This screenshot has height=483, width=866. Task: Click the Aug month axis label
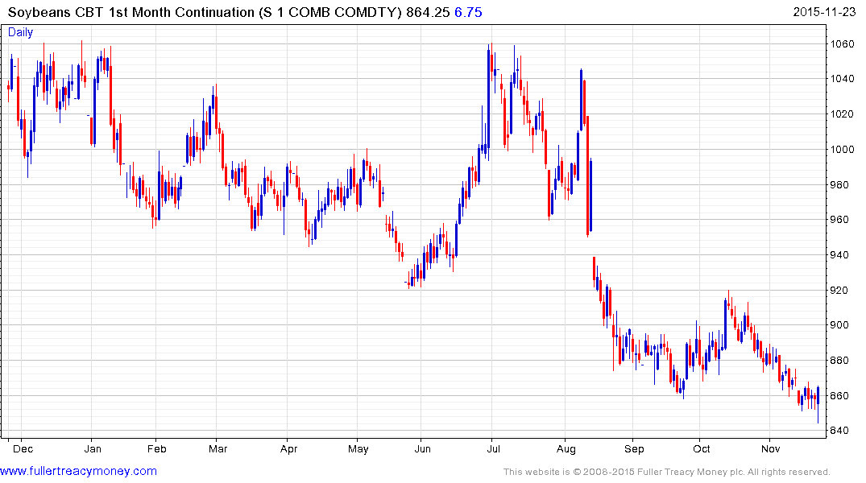pyautogui.click(x=566, y=448)
